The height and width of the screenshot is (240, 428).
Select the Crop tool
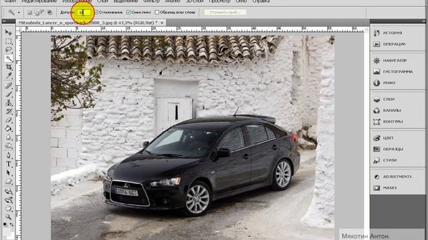(x=9, y=67)
